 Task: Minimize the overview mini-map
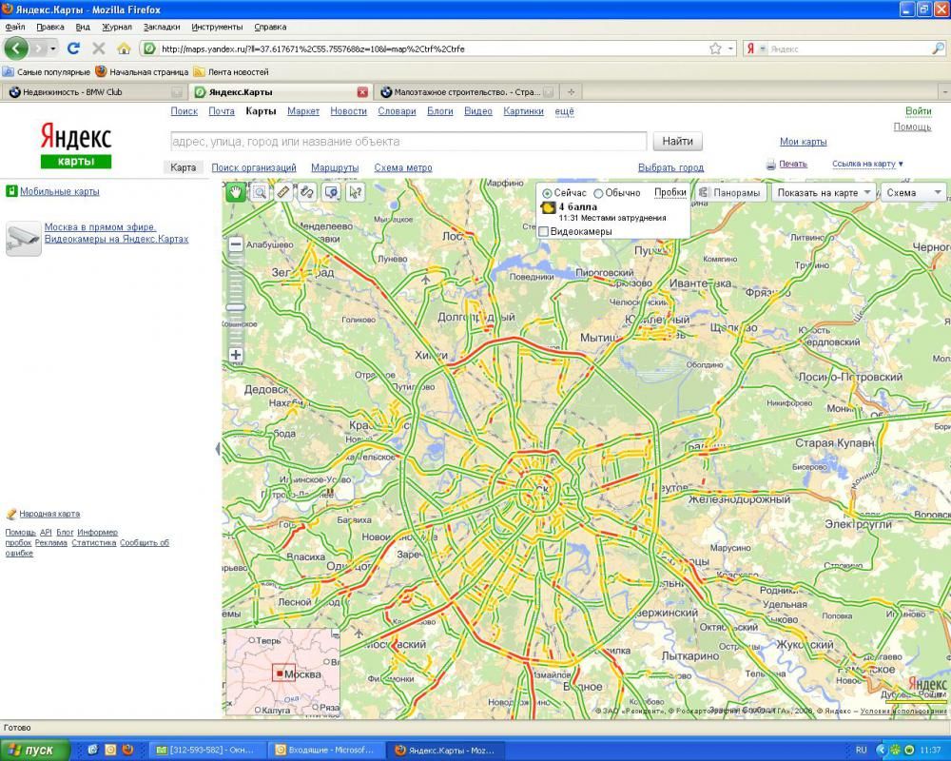coord(336,634)
